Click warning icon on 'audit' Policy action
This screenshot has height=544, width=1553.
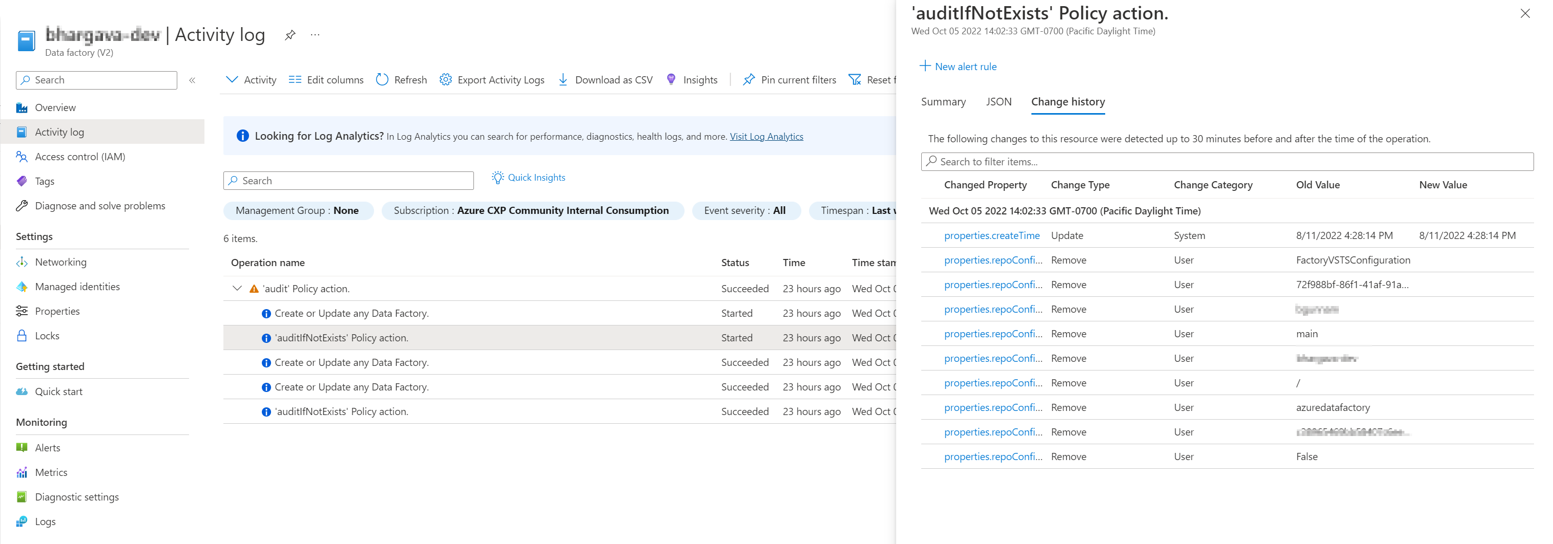[x=254, y=289]
